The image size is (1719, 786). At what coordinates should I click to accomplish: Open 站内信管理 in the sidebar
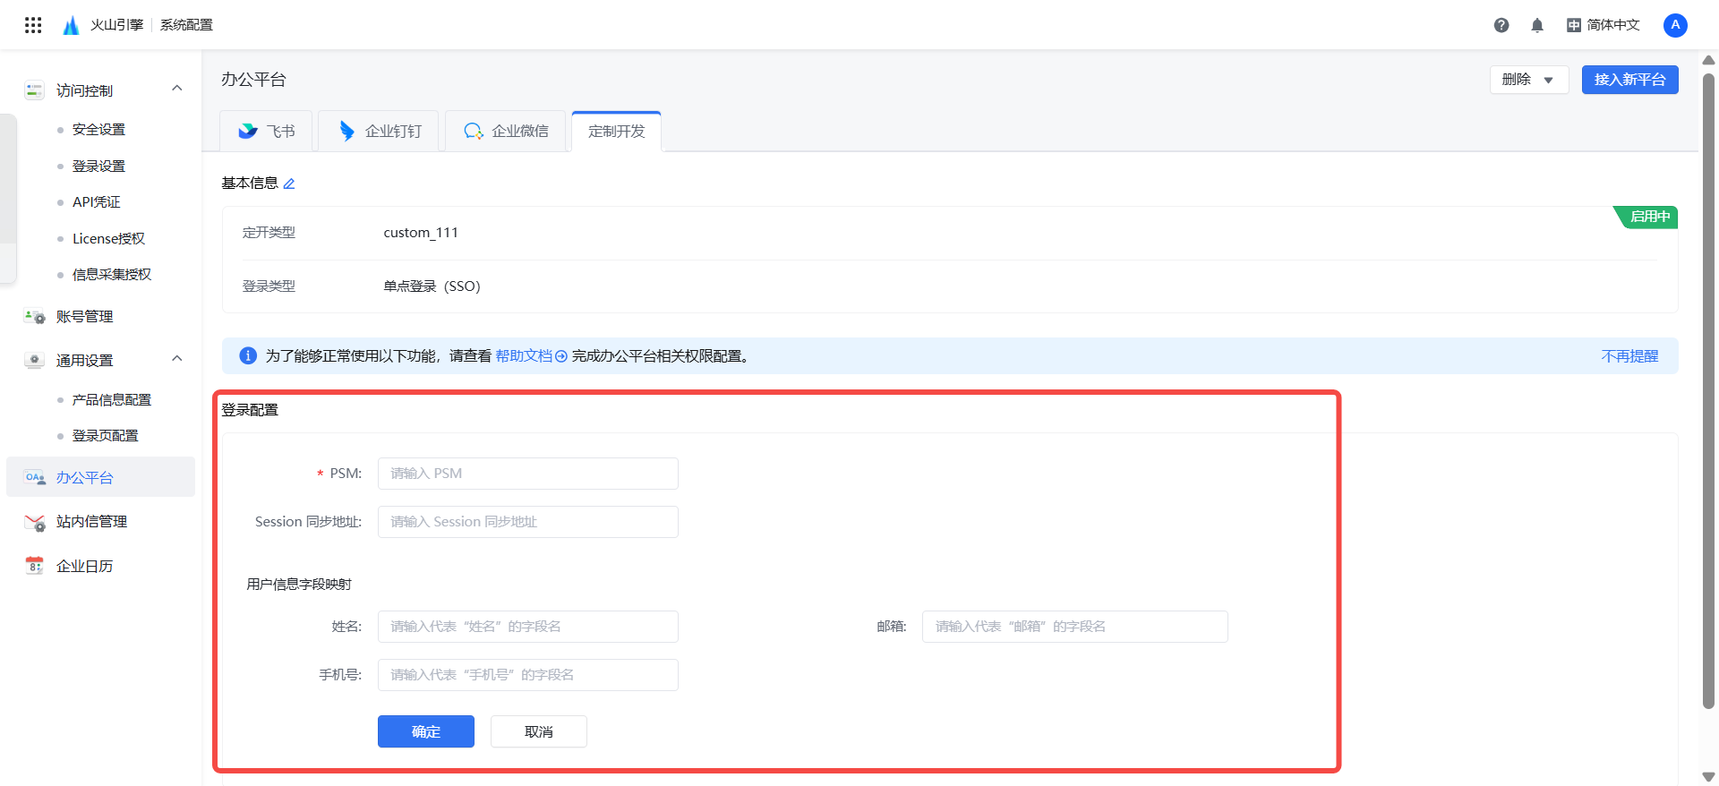(91, 522)
